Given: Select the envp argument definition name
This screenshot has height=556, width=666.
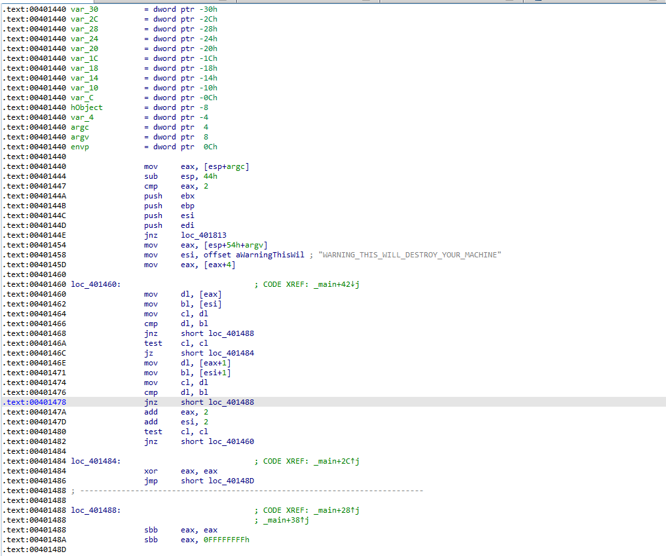Looking at the screenshot, I should tap(79, 147).
